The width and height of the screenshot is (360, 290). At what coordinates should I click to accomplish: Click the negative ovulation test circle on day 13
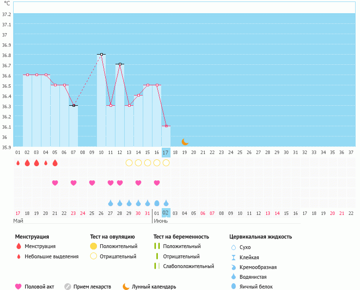point(129,163)
